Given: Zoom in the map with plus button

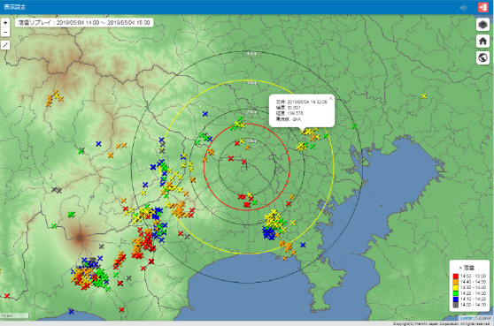Looking at the screenshot, I should click(x=5, y=23).
